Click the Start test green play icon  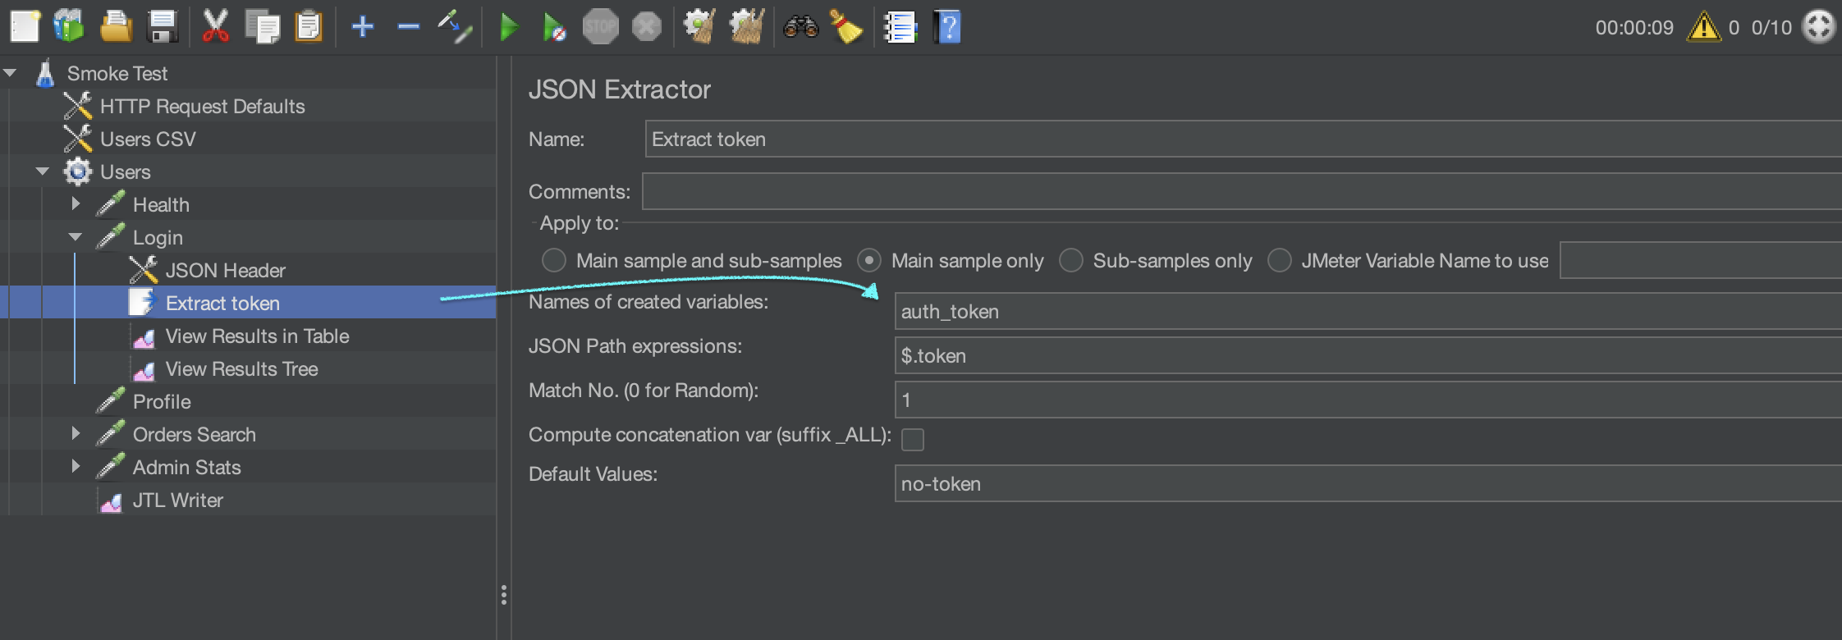[509, 28]
